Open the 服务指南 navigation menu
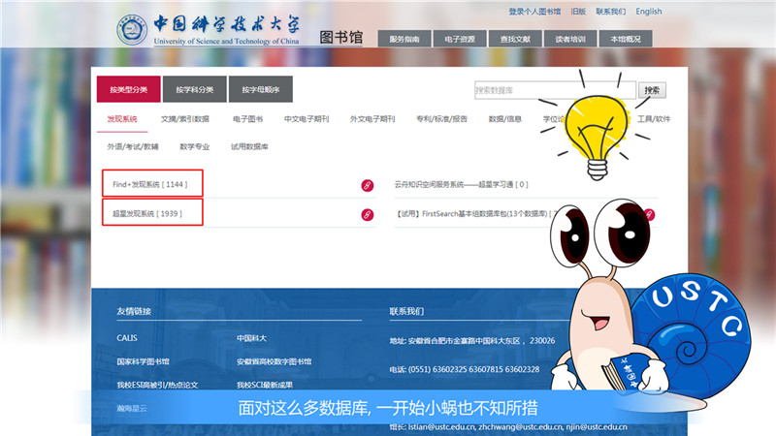 pos(404,39)
